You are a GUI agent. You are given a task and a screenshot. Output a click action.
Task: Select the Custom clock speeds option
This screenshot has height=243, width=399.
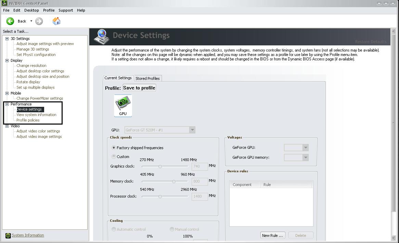(113, 156)
